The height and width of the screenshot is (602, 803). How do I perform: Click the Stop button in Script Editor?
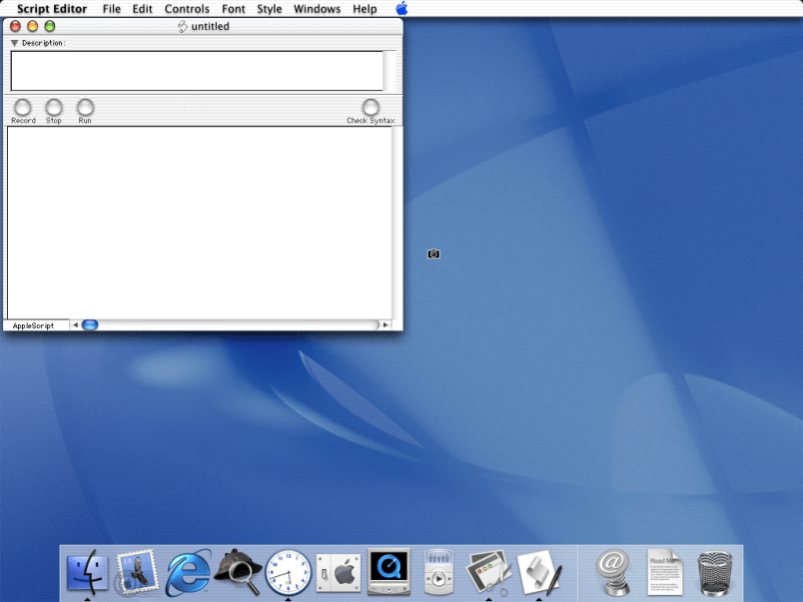coord(54,108)
